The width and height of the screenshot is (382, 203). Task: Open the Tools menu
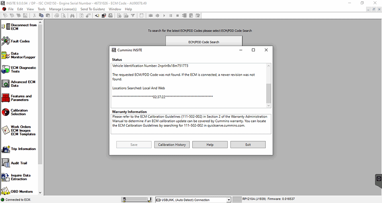tap(41, 9)
